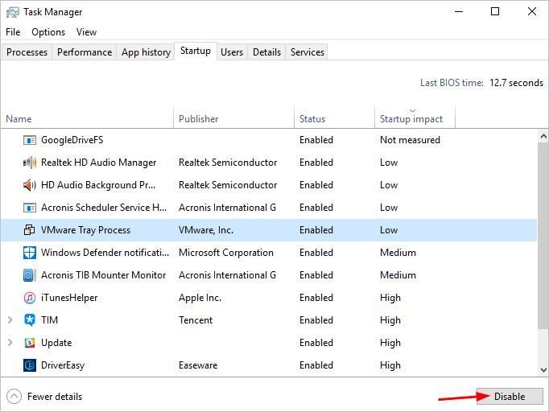Maximize the Task Manager window
This screenshot has width=549, height=412.
[x=495, y=11]
